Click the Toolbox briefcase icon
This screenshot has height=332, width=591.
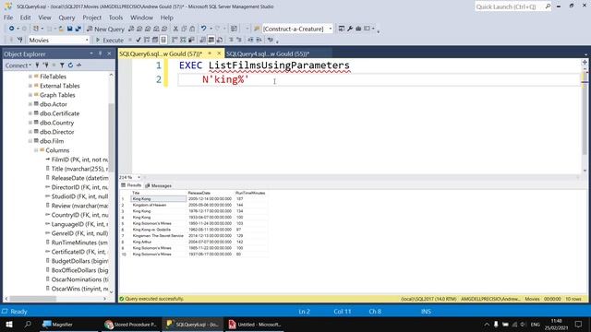pyautogui.click(x=358, y=29)
